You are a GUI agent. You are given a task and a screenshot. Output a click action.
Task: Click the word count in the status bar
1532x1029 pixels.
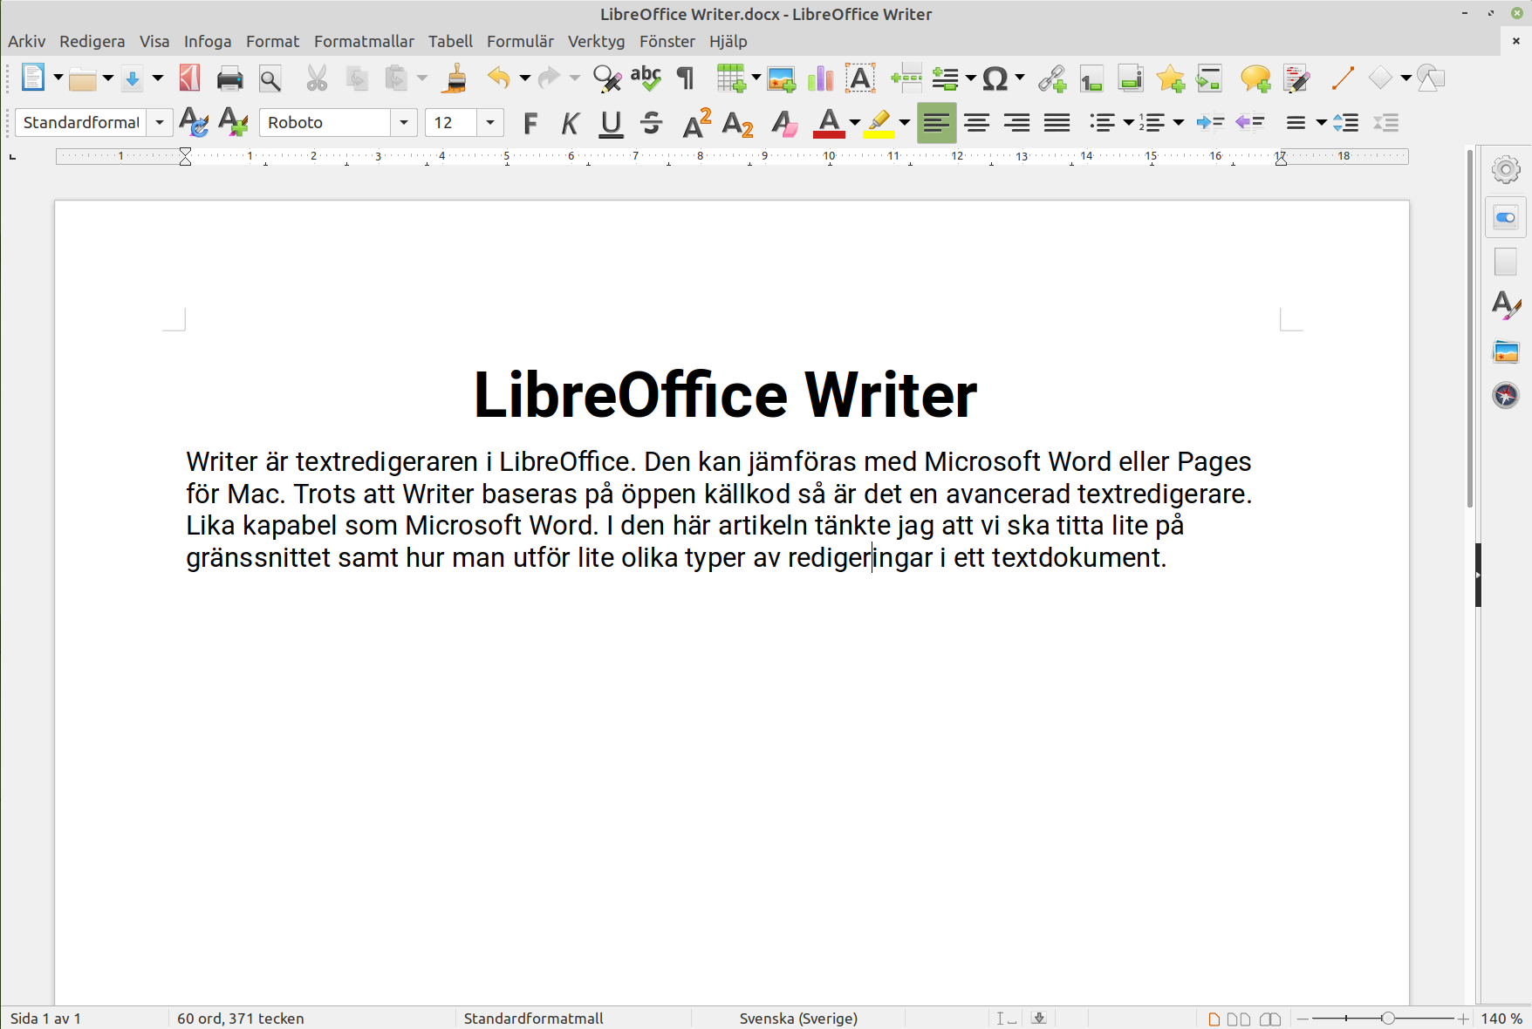click(x=239, y=1018)
